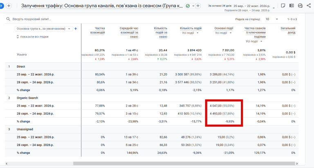Sort by Кількість подій column header
314x168 pixels.
pyautogui.click(x=191, y=28)
